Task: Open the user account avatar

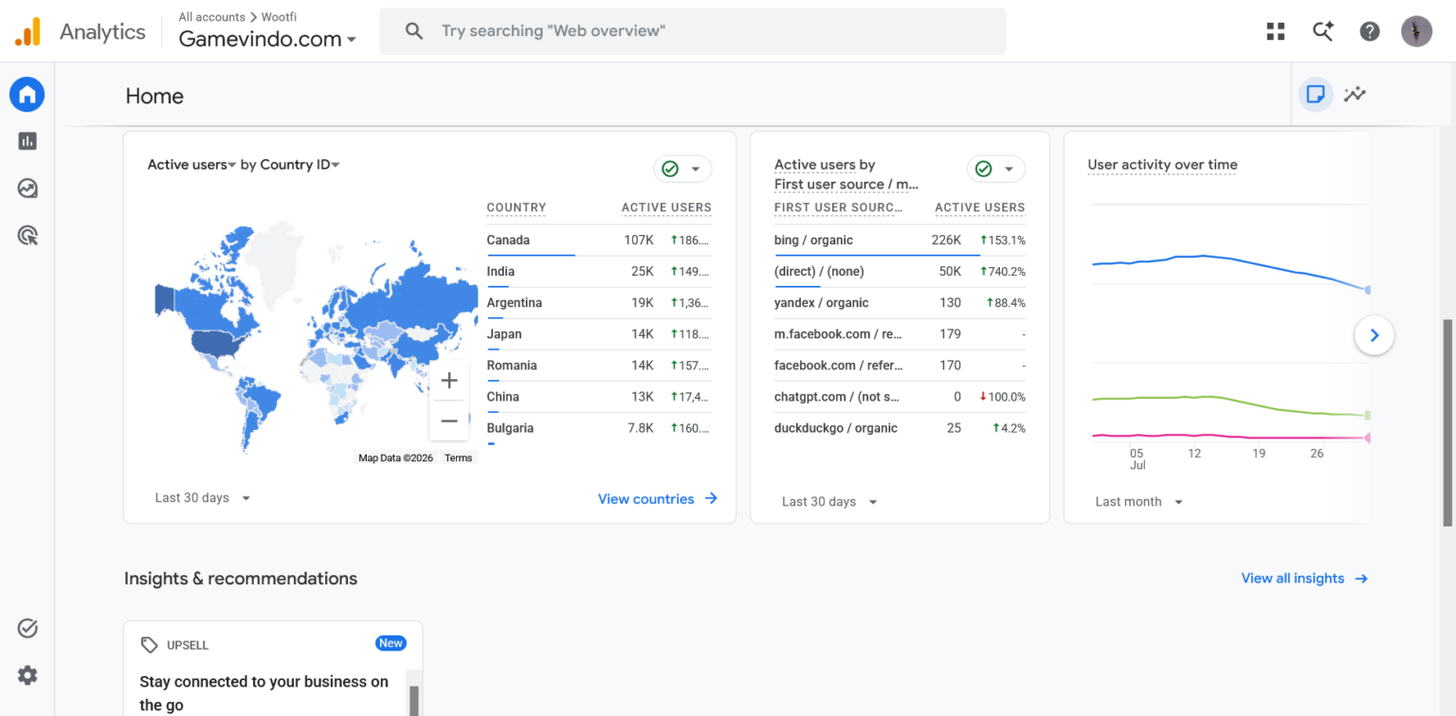Action: coord(1417,31)
